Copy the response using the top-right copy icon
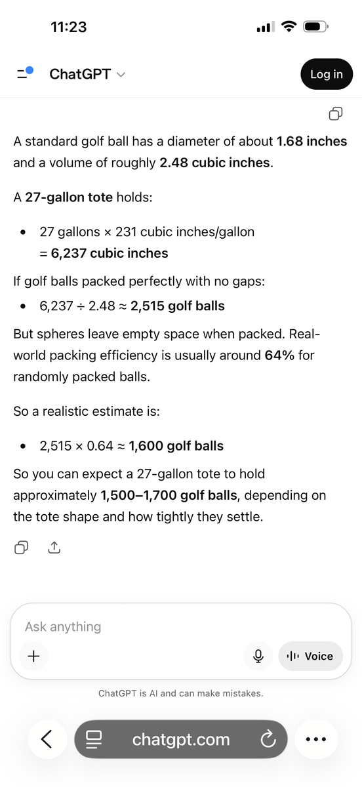The image size is (362, 787). click(x=335, y=114)
